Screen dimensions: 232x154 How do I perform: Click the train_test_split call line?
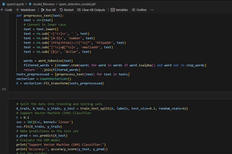(x=102, y=108)
